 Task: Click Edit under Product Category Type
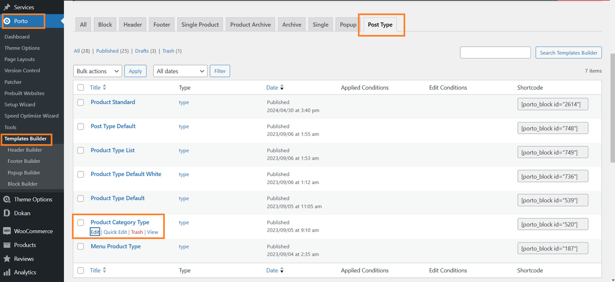point(95,232)
